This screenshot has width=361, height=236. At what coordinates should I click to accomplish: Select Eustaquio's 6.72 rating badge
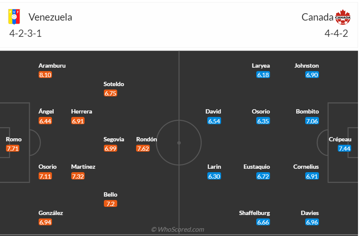(x=263, y=176)
